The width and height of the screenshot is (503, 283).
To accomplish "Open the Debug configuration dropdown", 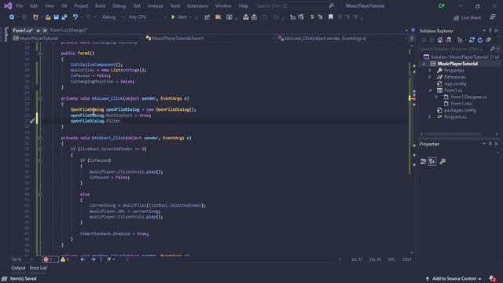I will [x=112, y=17].
